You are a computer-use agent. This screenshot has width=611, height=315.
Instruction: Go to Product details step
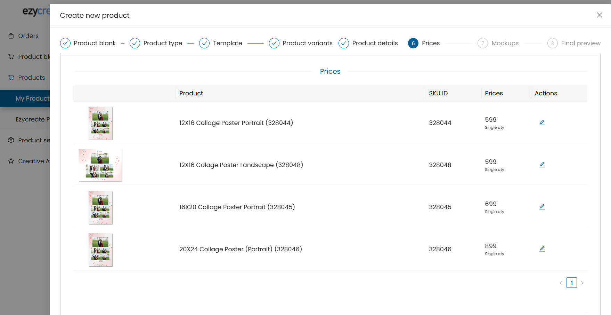368,43
